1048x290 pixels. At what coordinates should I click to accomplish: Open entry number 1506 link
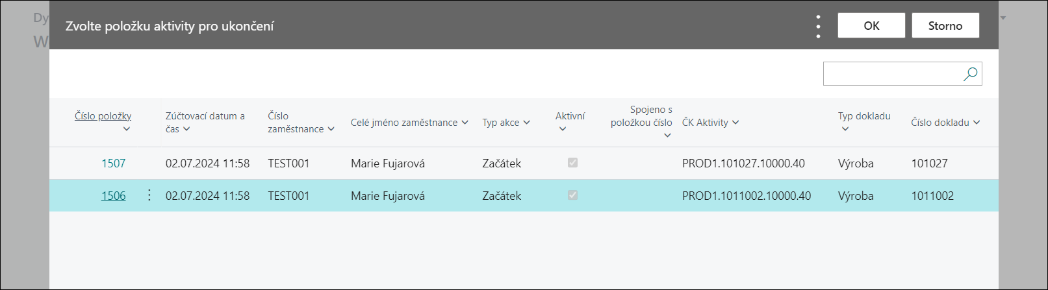click(113, 196)
